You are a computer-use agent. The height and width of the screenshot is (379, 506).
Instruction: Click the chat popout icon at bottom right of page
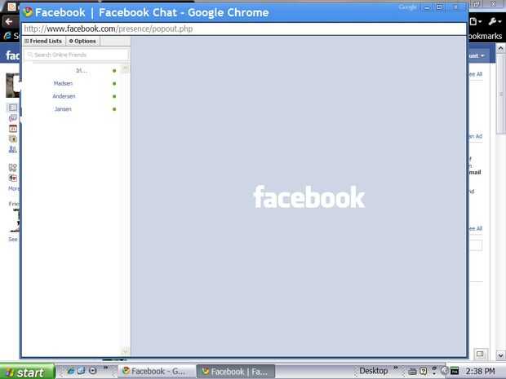click(480, 355)
